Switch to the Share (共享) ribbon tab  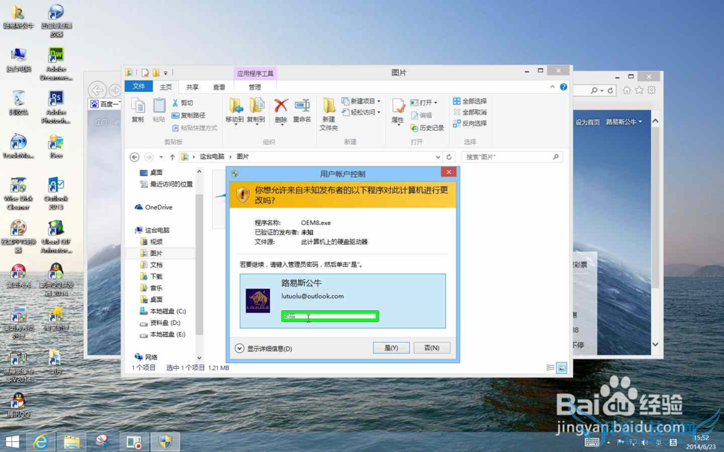193,88
